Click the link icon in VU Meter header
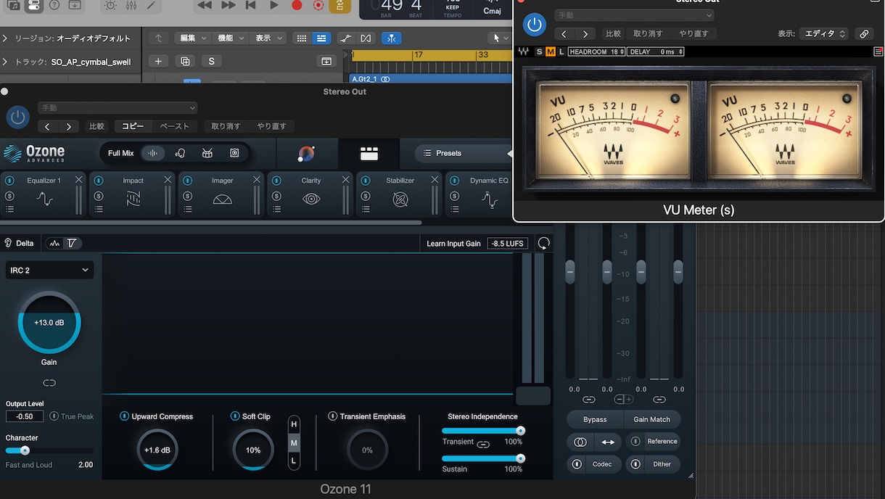The width and height of the screenshot is (885, 499). 863,33
